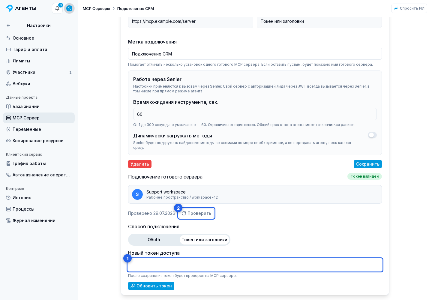Screen dimensions: 432x300
Task: Focus the Метка подключения input field
Action: click(x=255, y=54)
